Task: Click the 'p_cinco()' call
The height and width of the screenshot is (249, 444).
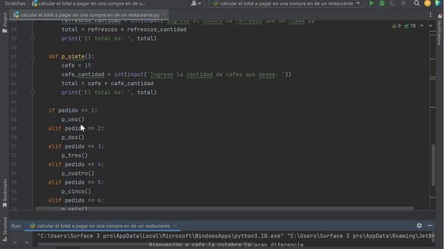Action: (x=76, y=192)
